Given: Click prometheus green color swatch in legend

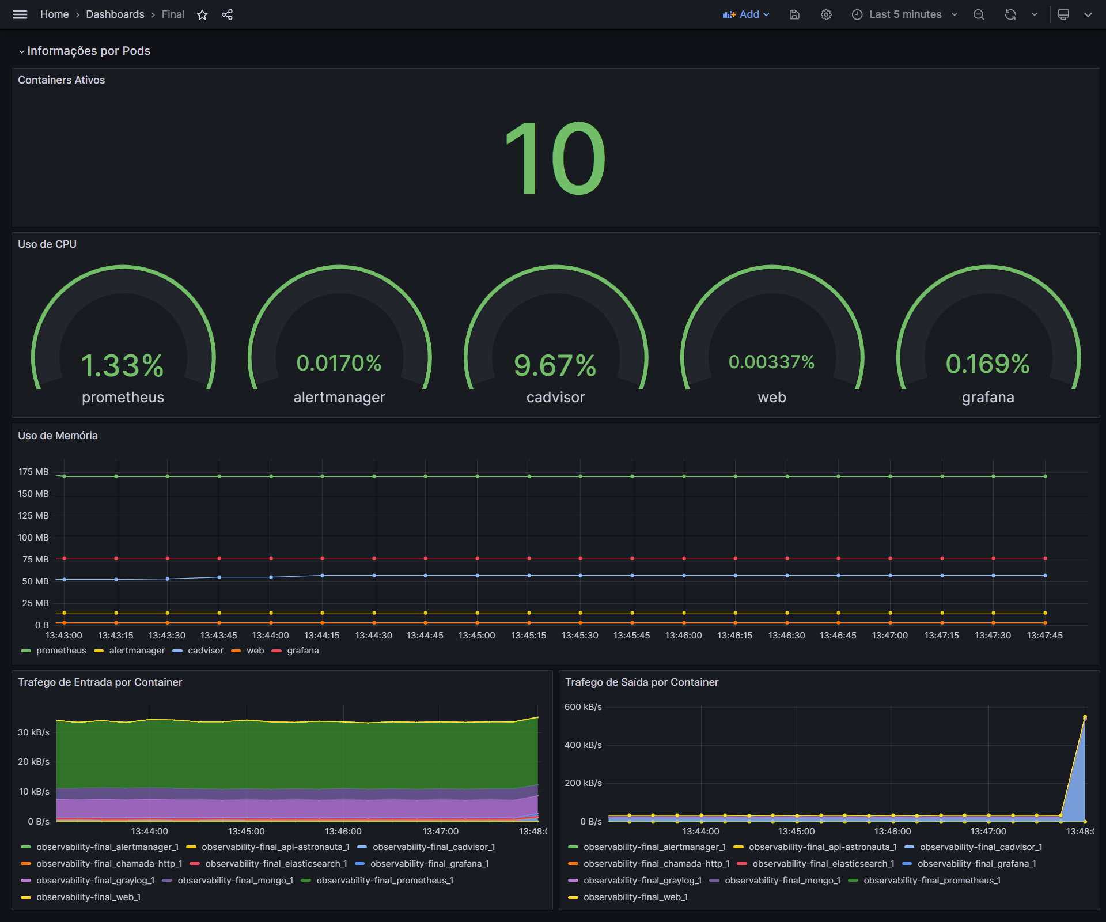Looking at the screenshot, I should click(x=25, y=651).
